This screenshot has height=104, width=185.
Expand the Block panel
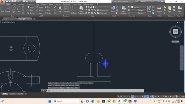coord(115,16)
